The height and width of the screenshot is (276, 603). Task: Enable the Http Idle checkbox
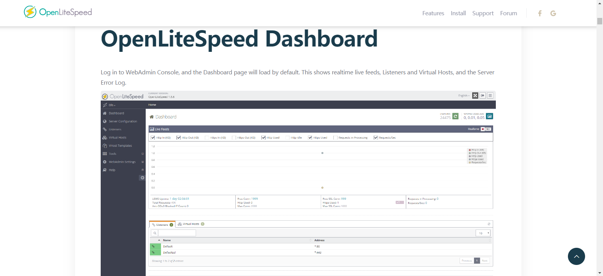pos(288,138)
